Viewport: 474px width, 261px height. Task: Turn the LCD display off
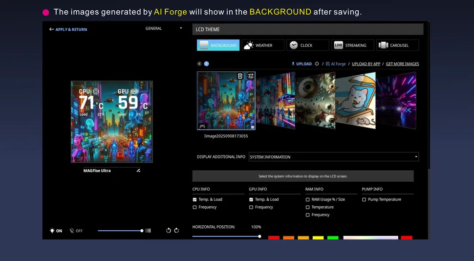(x=76, y=231)
